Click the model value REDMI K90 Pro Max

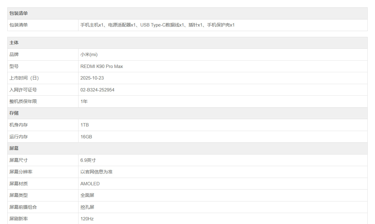pos(102,66)
